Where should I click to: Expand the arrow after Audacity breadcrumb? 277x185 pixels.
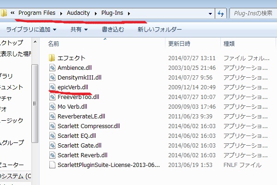point(96,13)
